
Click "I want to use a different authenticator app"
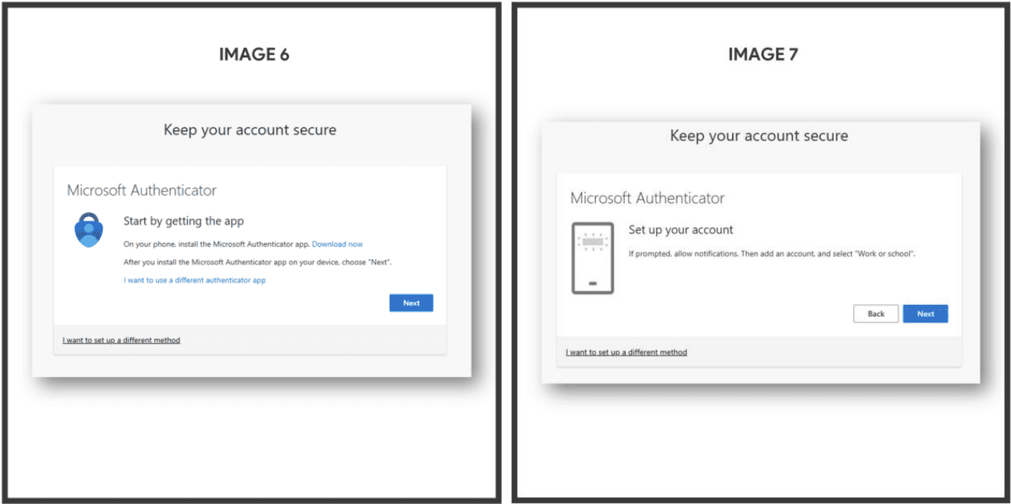click(195, 280)
